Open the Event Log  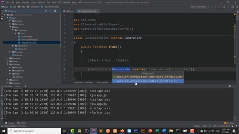(x=229, y=123)
